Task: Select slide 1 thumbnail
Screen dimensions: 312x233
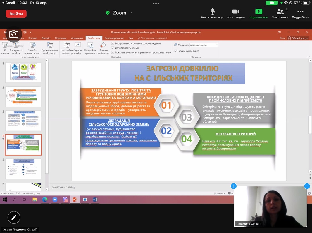Action: coord(23,73)
